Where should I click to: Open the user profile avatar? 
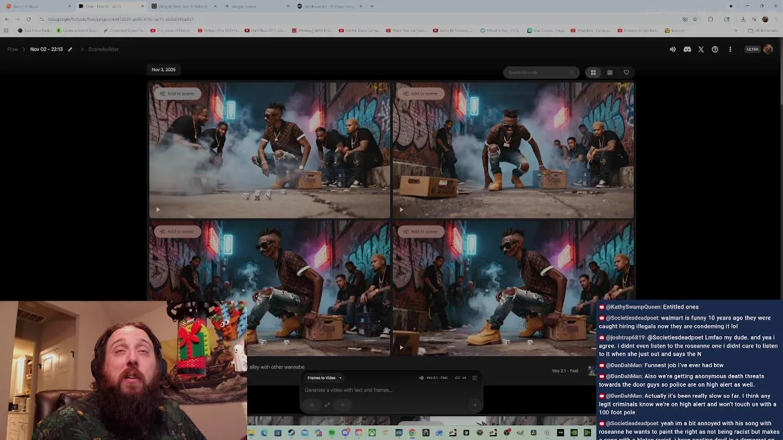pos(768,50)
